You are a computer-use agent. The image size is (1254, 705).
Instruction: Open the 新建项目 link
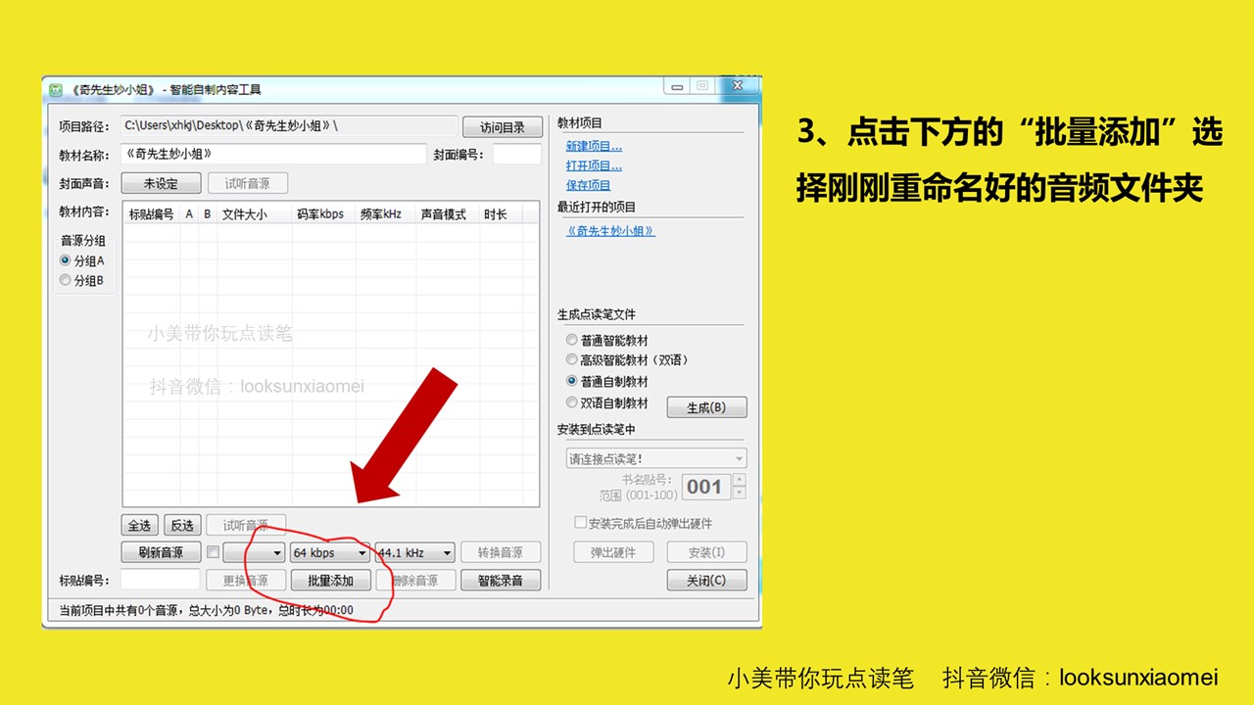click(594, 146)
